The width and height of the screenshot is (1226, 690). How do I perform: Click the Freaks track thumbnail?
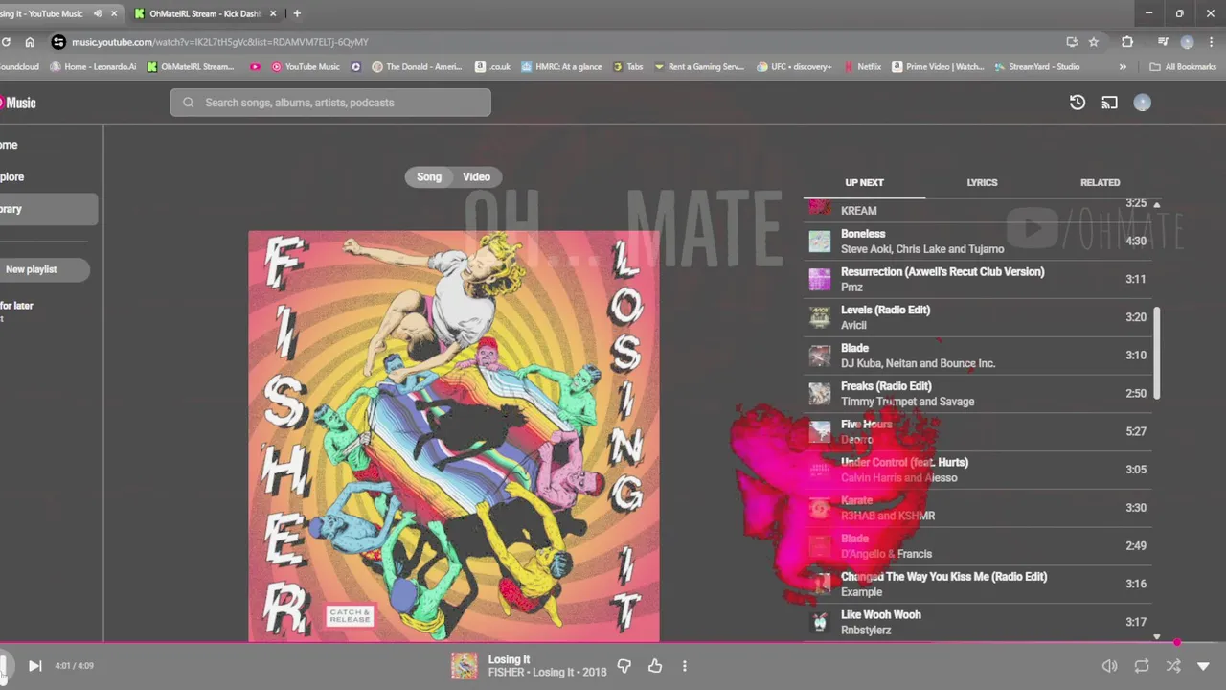[x=820, y=394]
